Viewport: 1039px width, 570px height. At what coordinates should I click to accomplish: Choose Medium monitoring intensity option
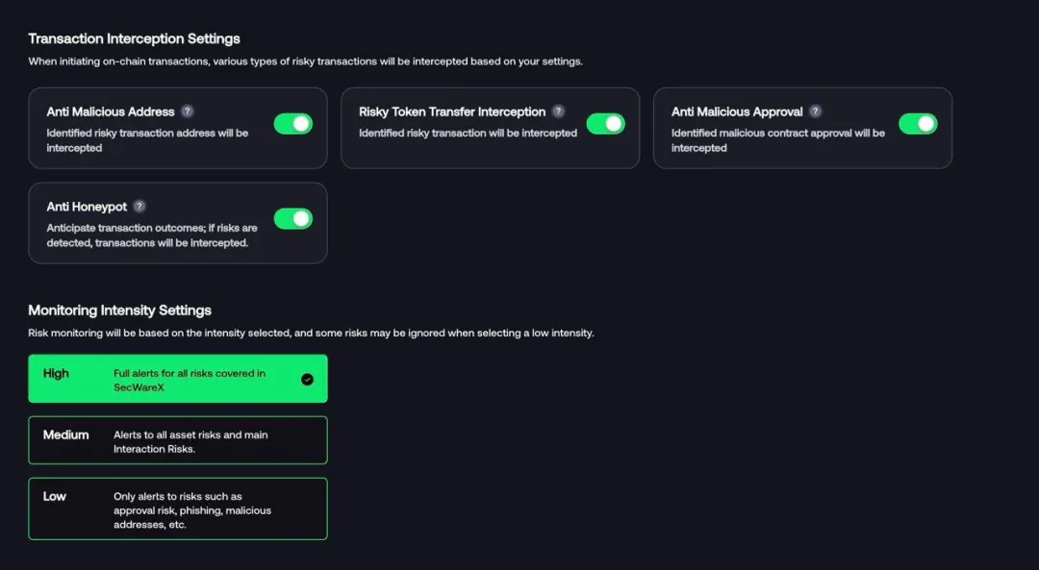click(x=178, y=440)
